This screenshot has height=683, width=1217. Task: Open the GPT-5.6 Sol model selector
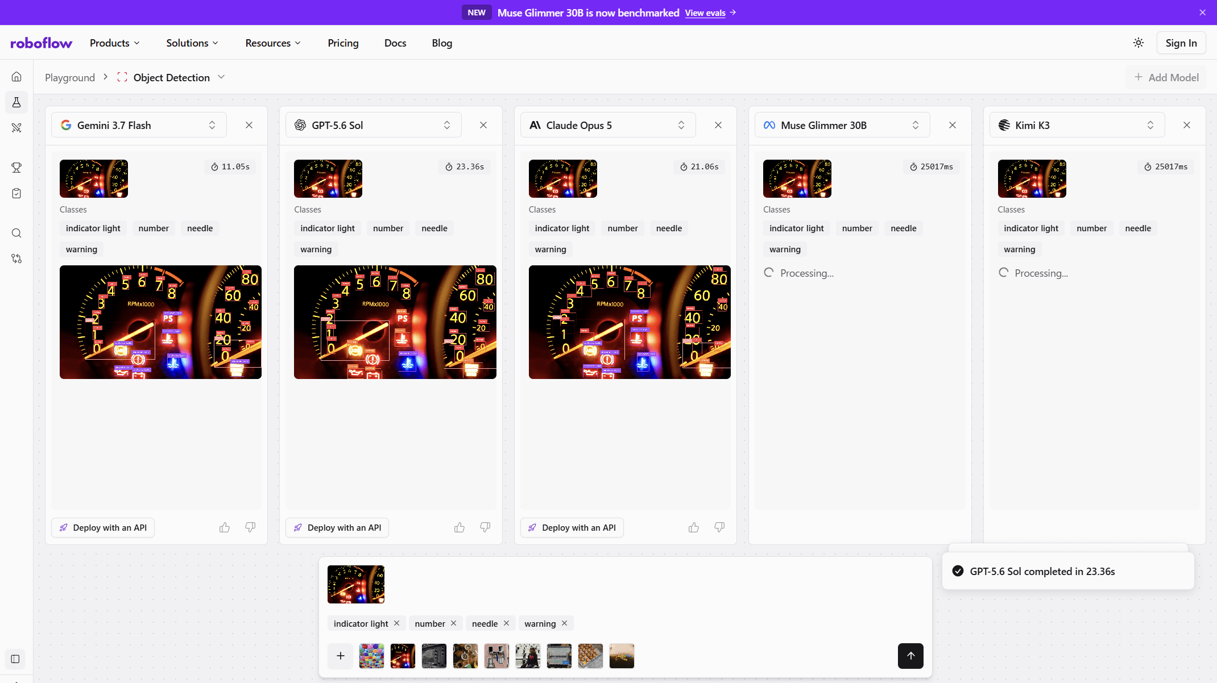tap(374, 125)
